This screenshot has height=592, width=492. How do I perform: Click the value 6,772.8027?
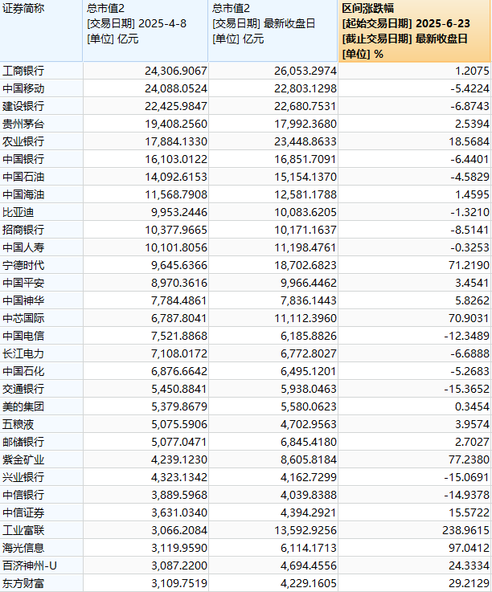tap(309, 353)
